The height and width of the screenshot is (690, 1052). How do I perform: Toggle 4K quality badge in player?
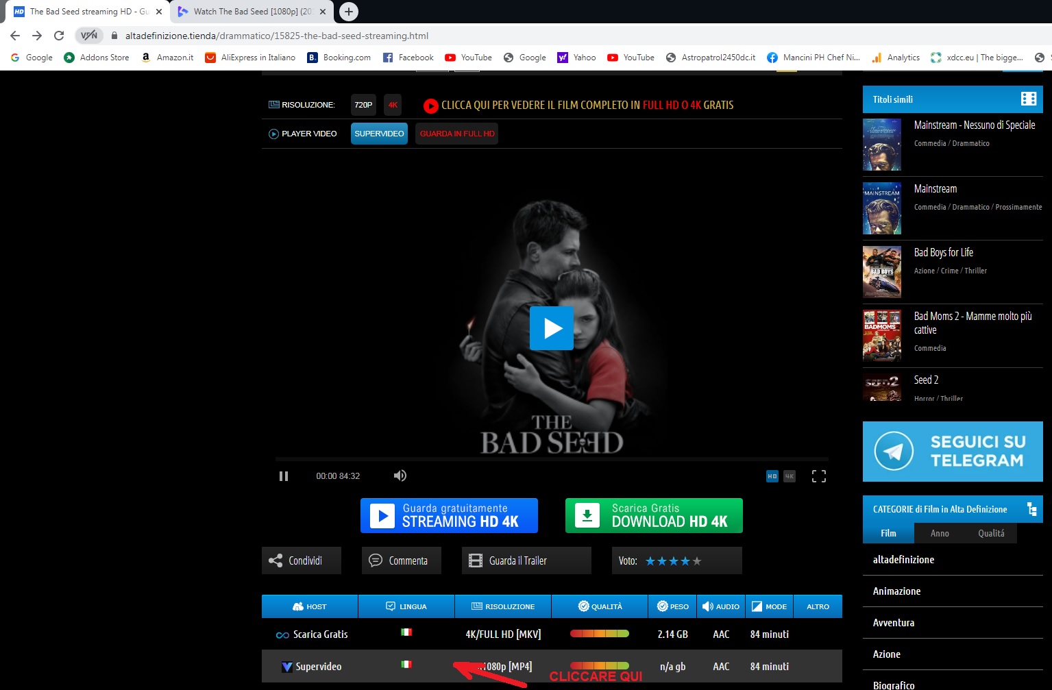pyautogui.click(x=790, y=476)
